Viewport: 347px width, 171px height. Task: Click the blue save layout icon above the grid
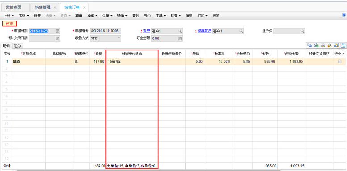(x=343, y=46)
